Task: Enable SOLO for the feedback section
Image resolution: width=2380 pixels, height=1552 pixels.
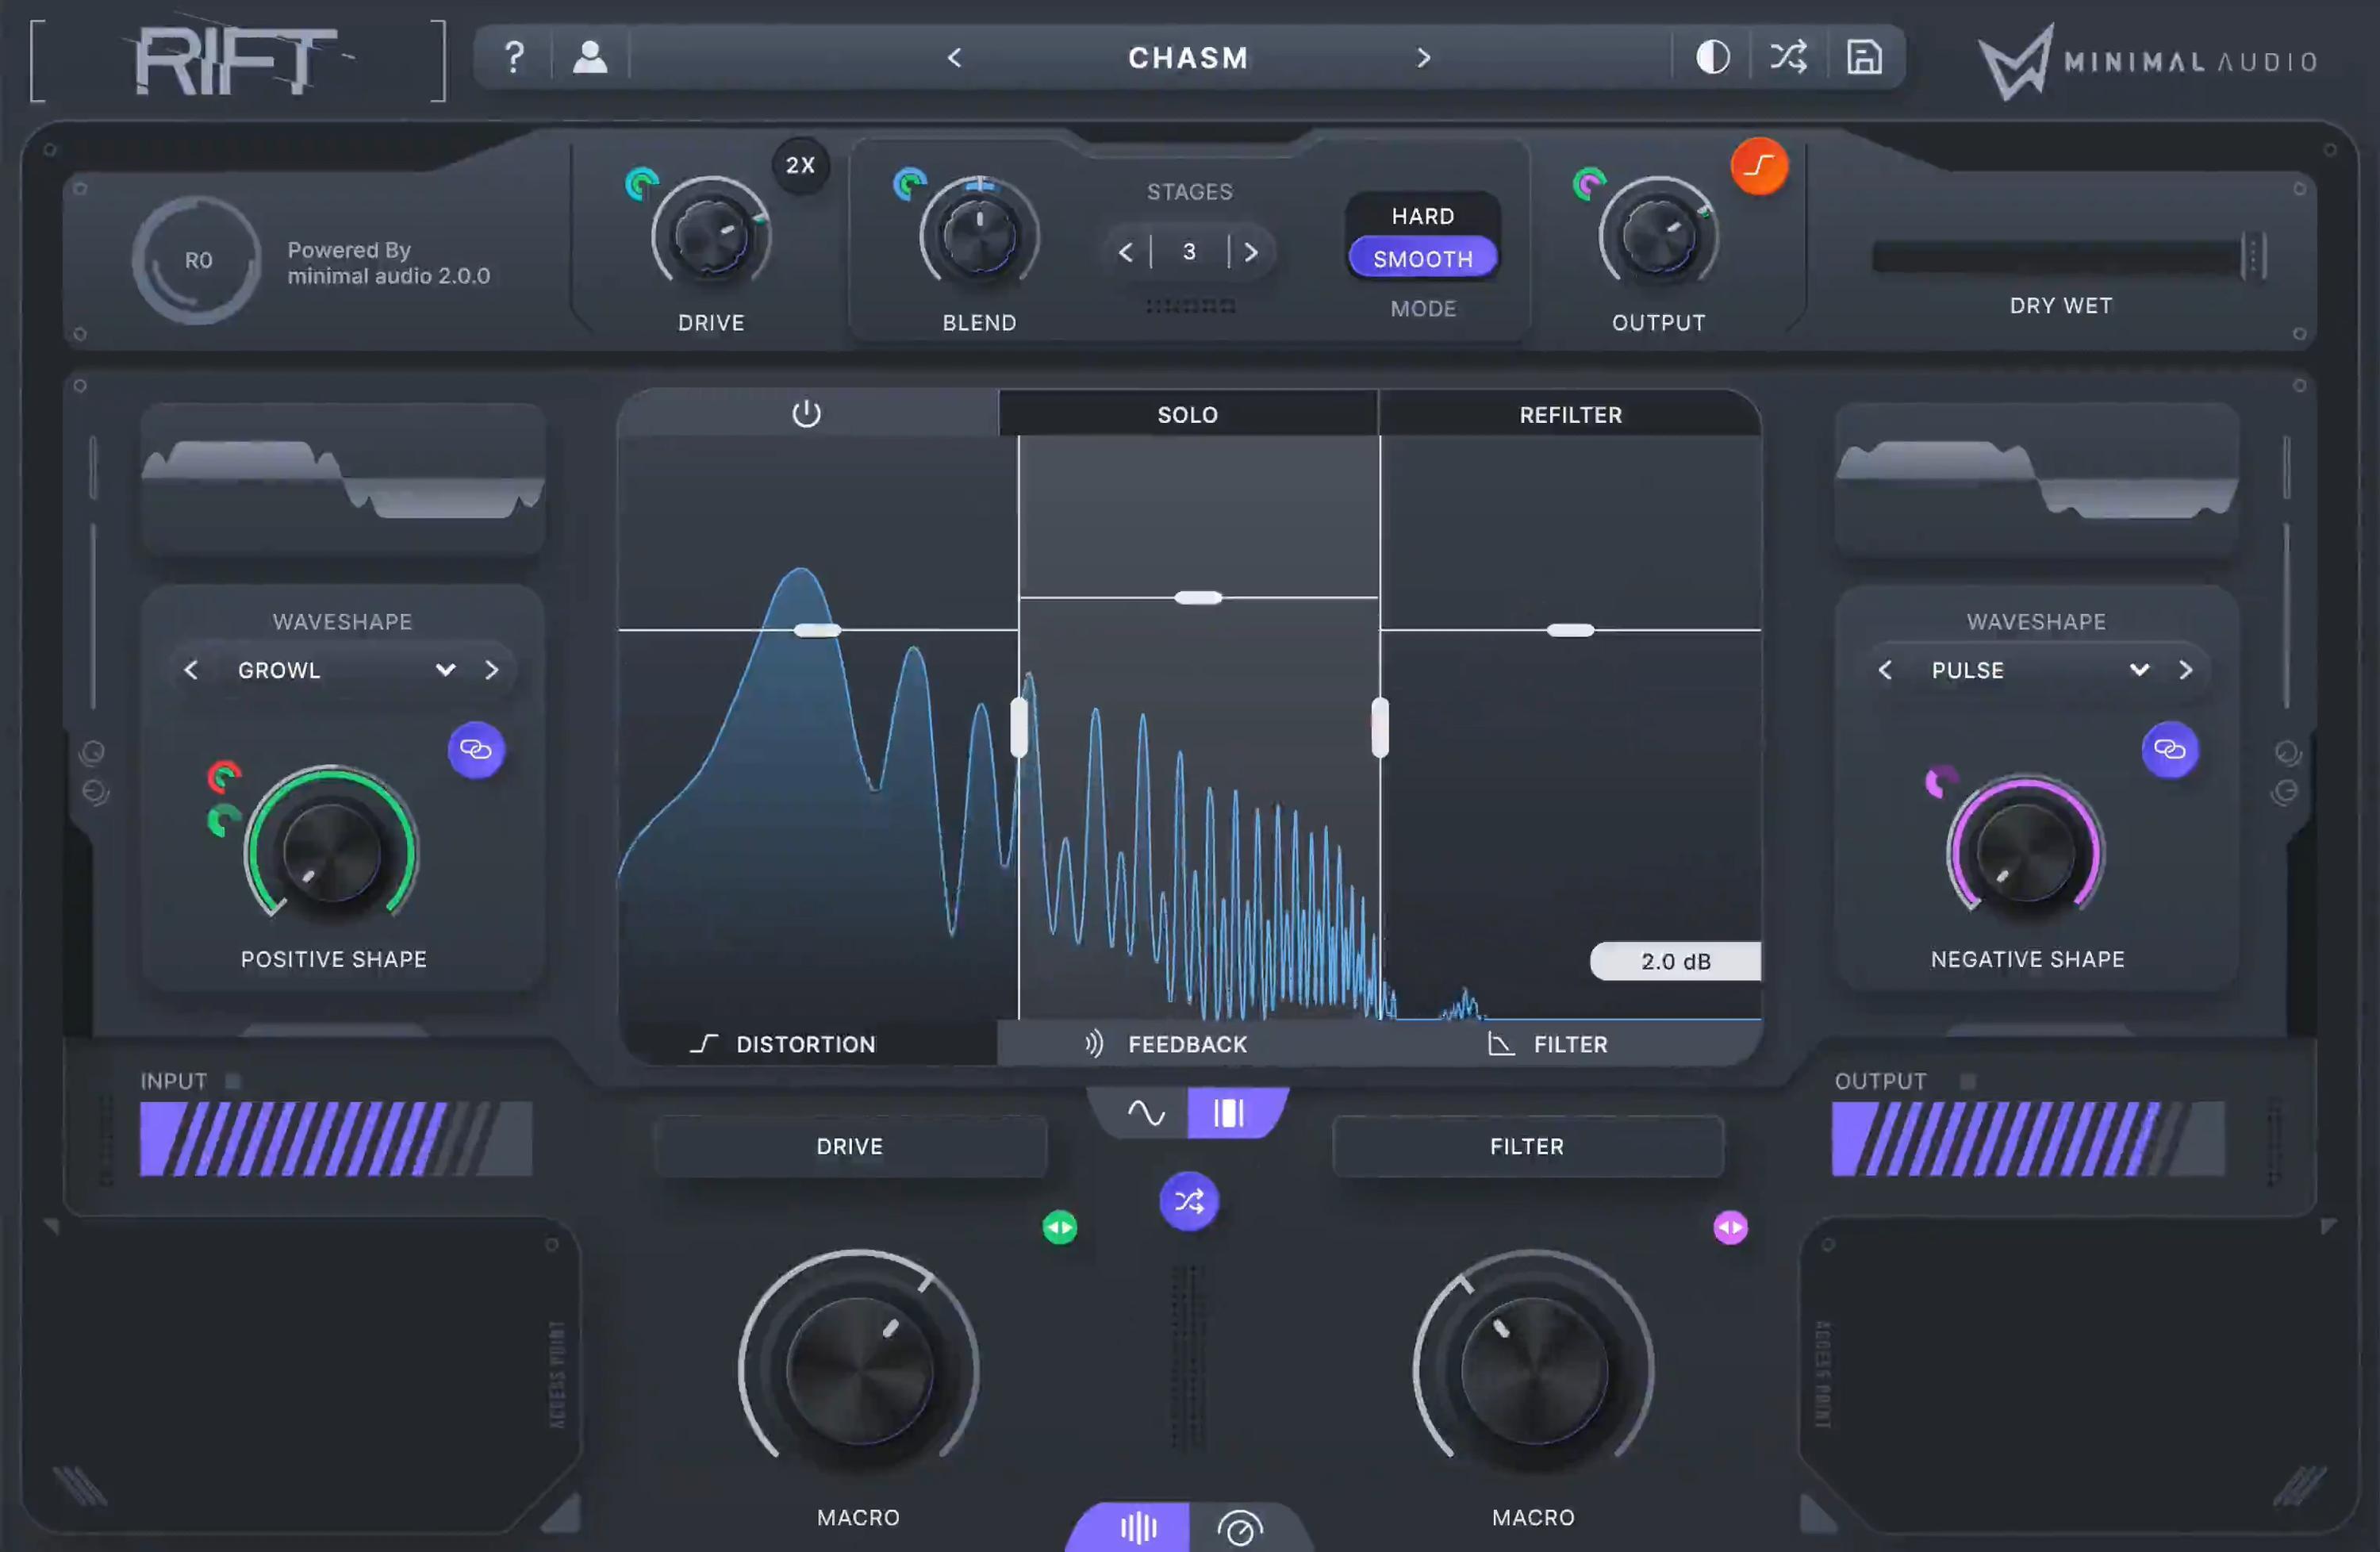Action: 1187,414
